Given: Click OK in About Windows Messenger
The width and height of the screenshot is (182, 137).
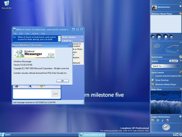Looking at the screenshot, I should (x=62, y=81).
